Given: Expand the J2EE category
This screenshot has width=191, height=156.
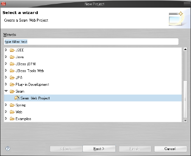Looking at the screenshot, I should point(6,50).
